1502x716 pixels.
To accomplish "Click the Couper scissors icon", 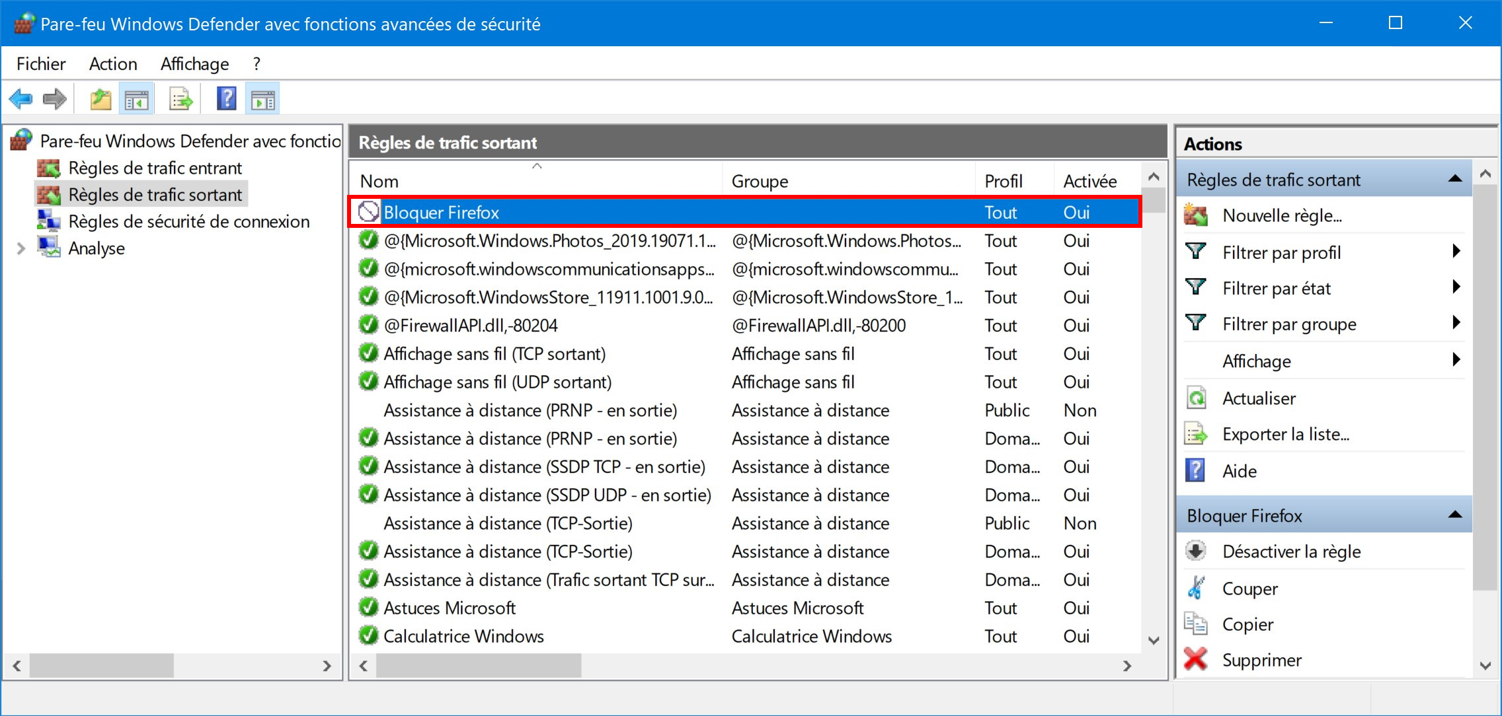I will [1196, 588].
